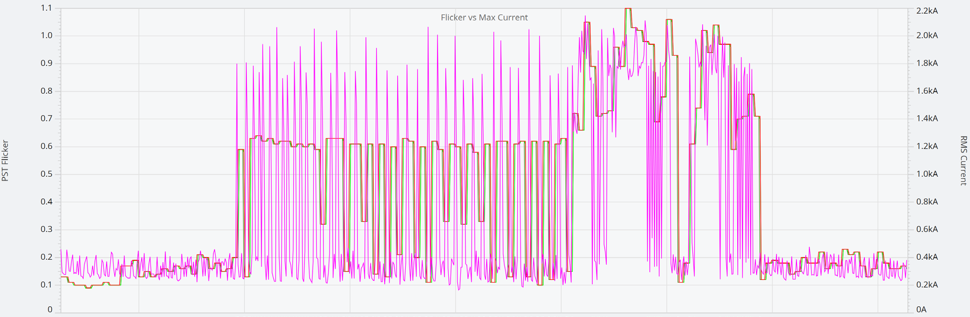Click the left axis tick '0.9'

point(46,63)
